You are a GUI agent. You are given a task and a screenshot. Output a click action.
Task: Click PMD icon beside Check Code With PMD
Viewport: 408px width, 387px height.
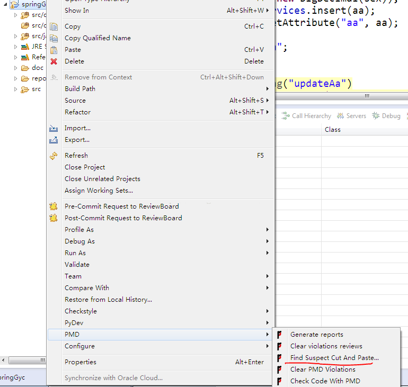pos(279,381)
